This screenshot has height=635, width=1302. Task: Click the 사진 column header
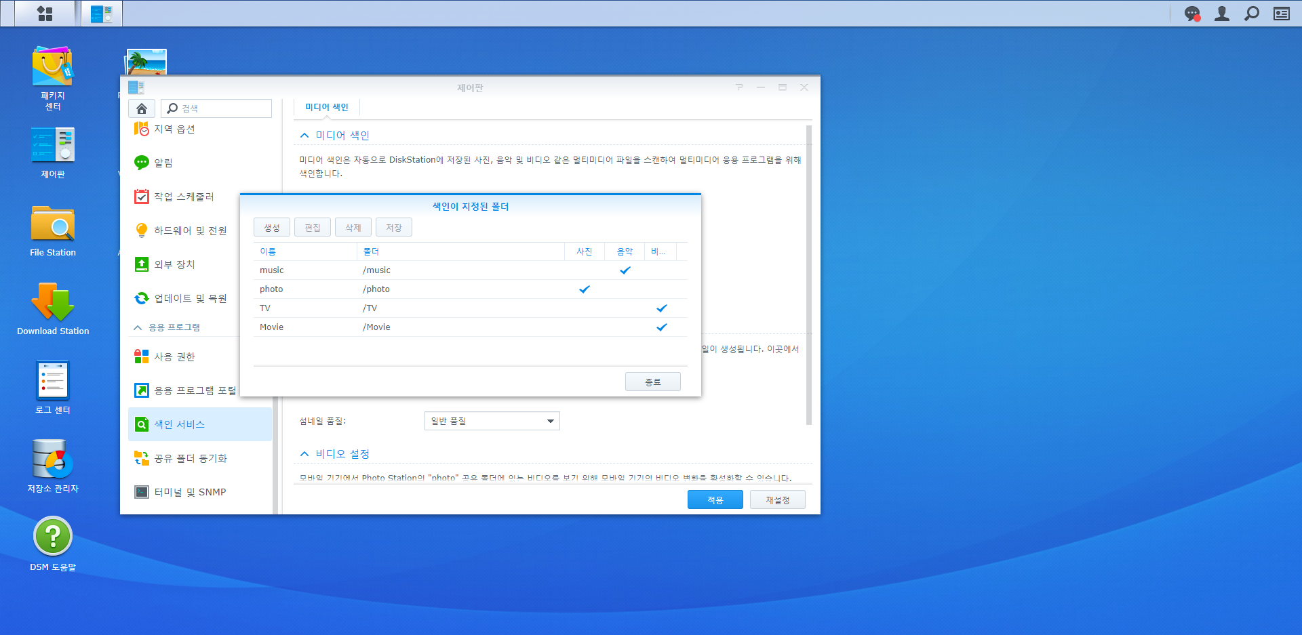(584, 251)
